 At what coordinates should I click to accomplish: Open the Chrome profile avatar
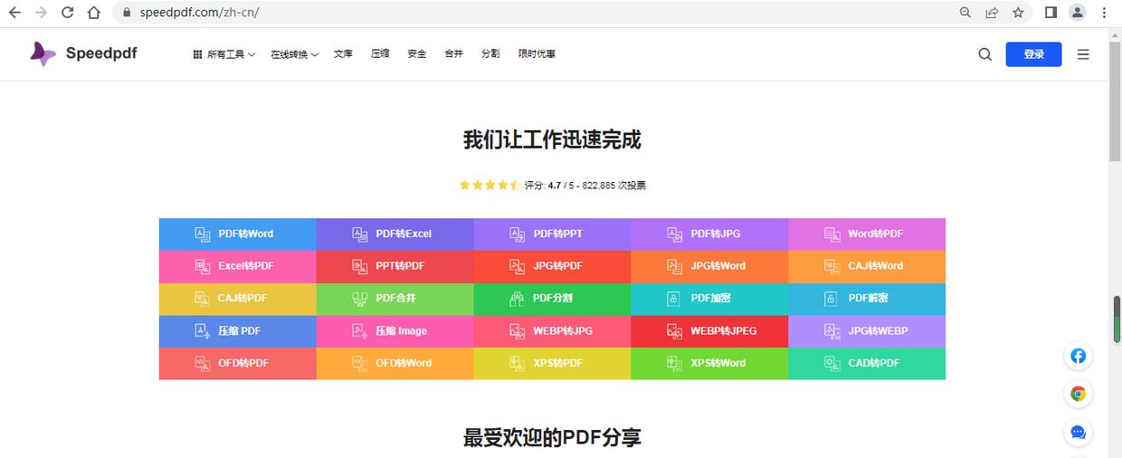coord(1077,13)
